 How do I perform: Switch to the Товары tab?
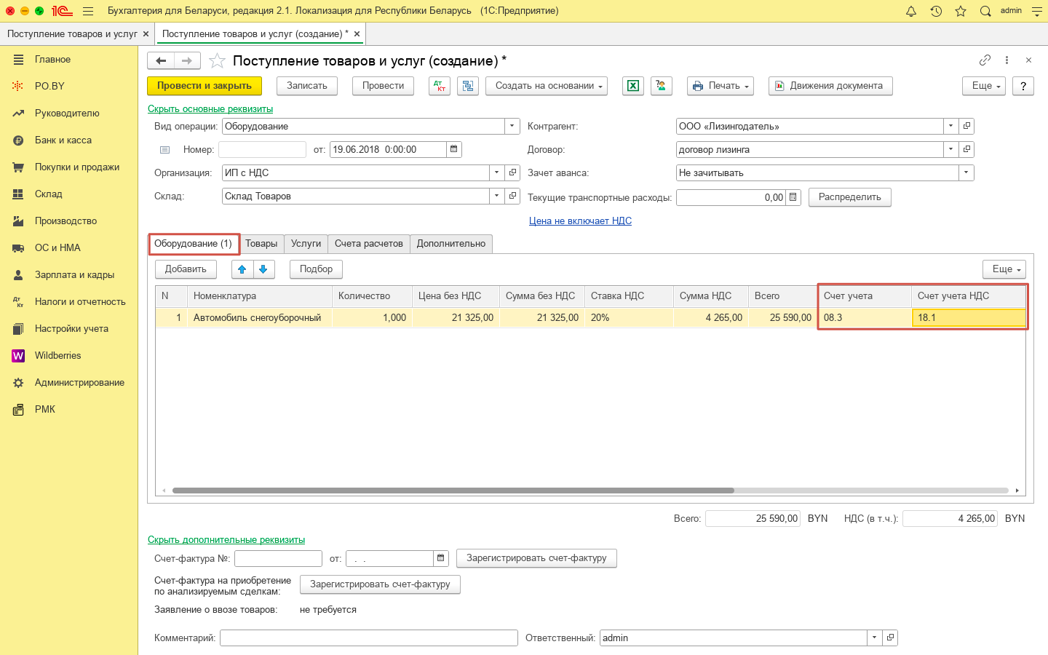click(x=261, y=244)
